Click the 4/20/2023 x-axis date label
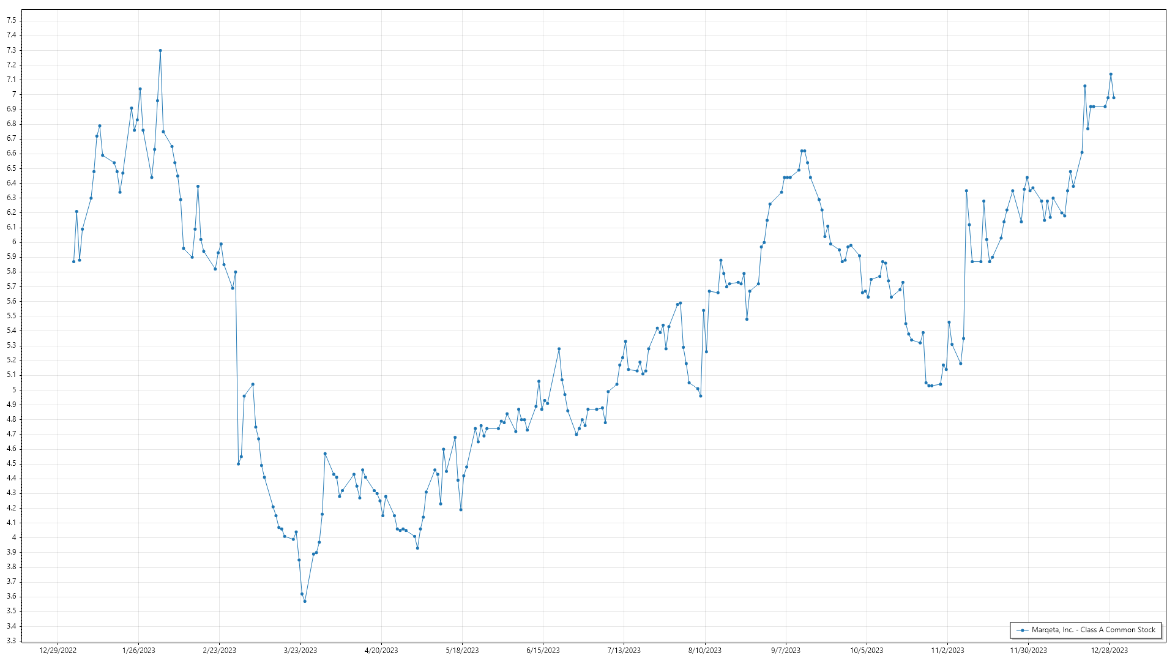The image size is (1175, 661). [x=381, y=651]
